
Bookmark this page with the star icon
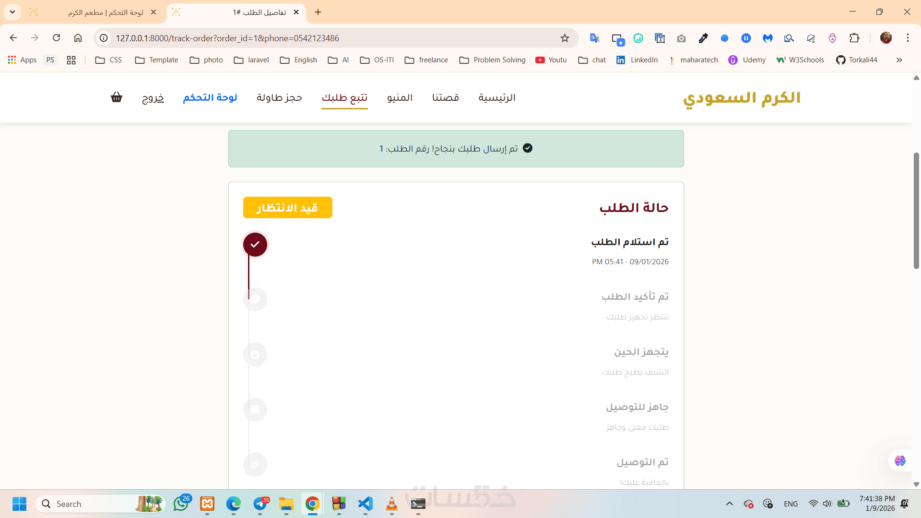click(565, 38)
